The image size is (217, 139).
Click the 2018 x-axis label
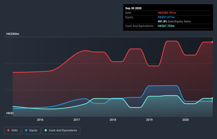113,120
